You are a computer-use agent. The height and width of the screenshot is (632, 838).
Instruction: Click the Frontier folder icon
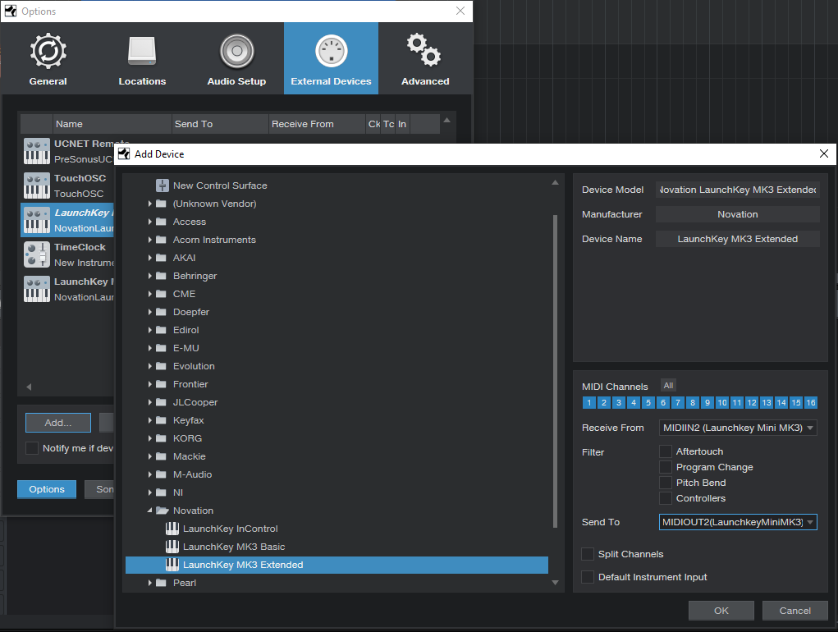(161, 384)
